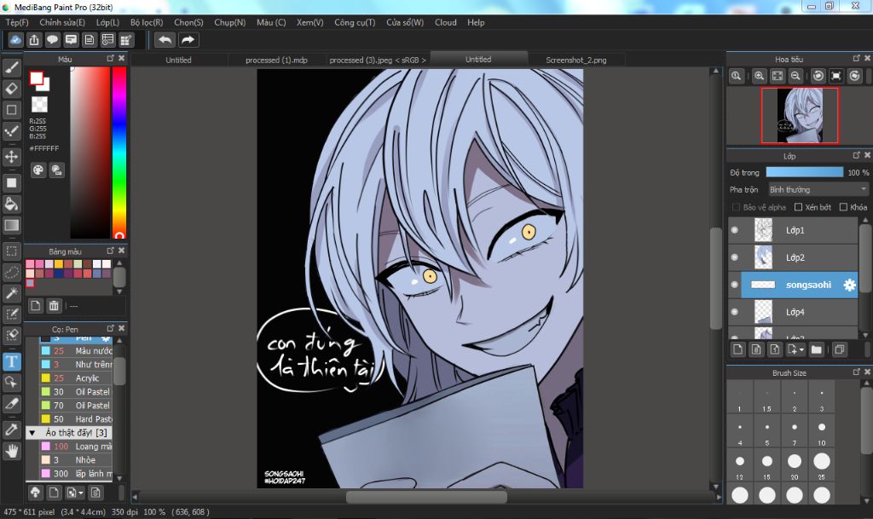Pop out the Brush Size panel
The width and height of the screenshot is (873, 519).
click(856, 372)
